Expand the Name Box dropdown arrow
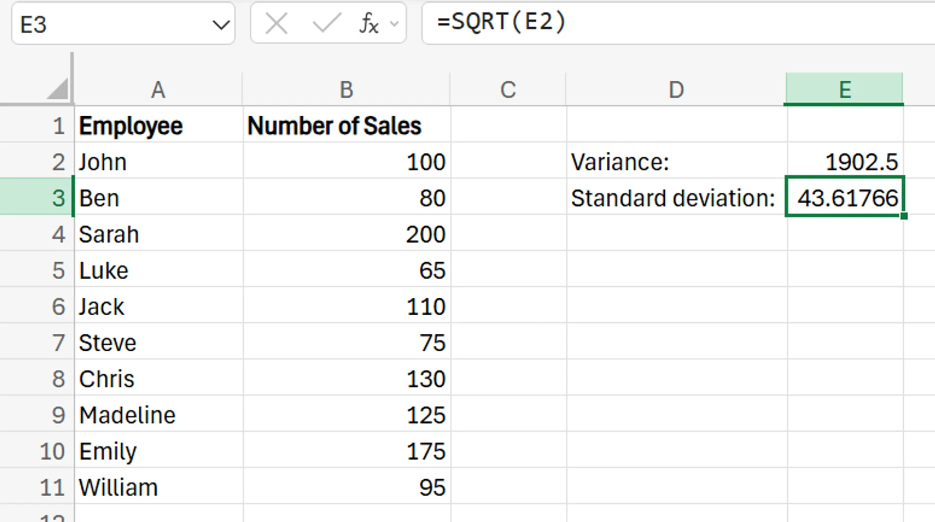935x522 pixels. (x=221, y=24)
